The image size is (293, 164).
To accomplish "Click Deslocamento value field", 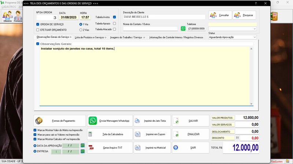I will 247,132.
